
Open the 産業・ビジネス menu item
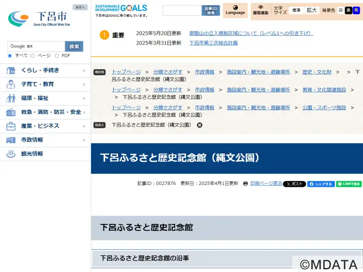point(45,126)
